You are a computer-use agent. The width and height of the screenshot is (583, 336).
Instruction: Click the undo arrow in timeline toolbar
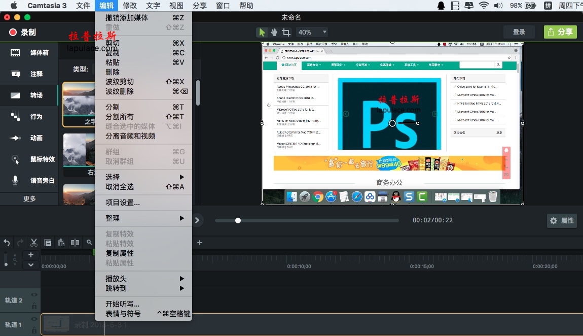coord(7,243)
